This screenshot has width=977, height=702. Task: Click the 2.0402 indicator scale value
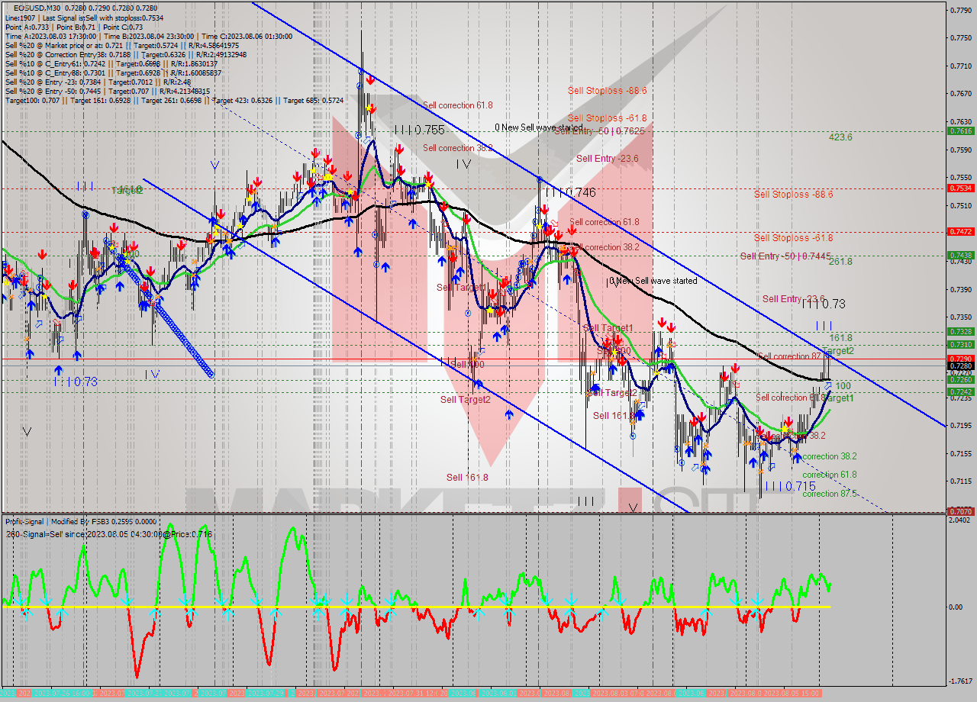click(x=959, y=520)
